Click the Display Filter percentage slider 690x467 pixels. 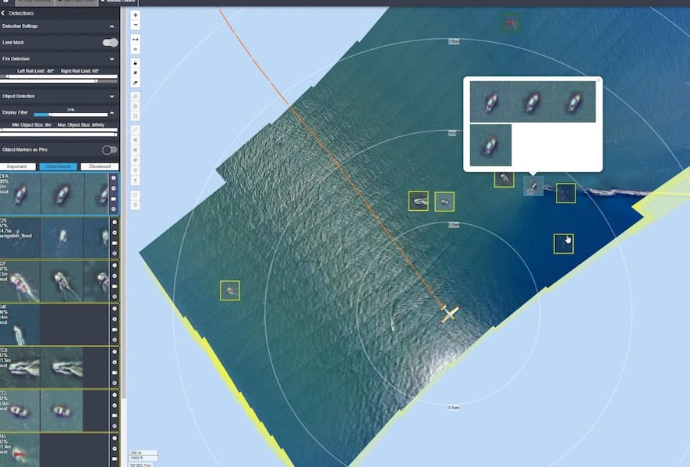point(70,114)
